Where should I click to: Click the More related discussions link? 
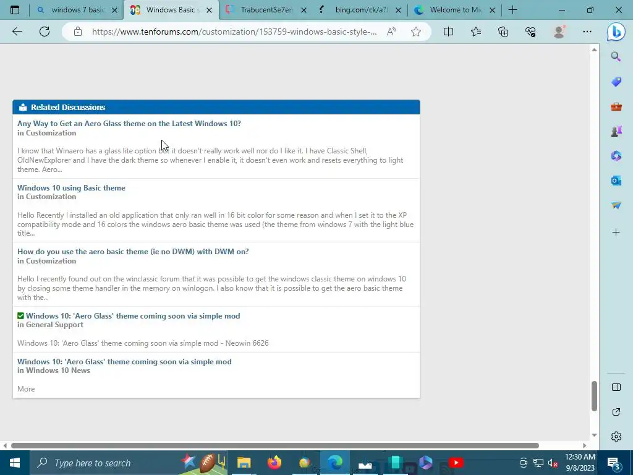(26, 389)
